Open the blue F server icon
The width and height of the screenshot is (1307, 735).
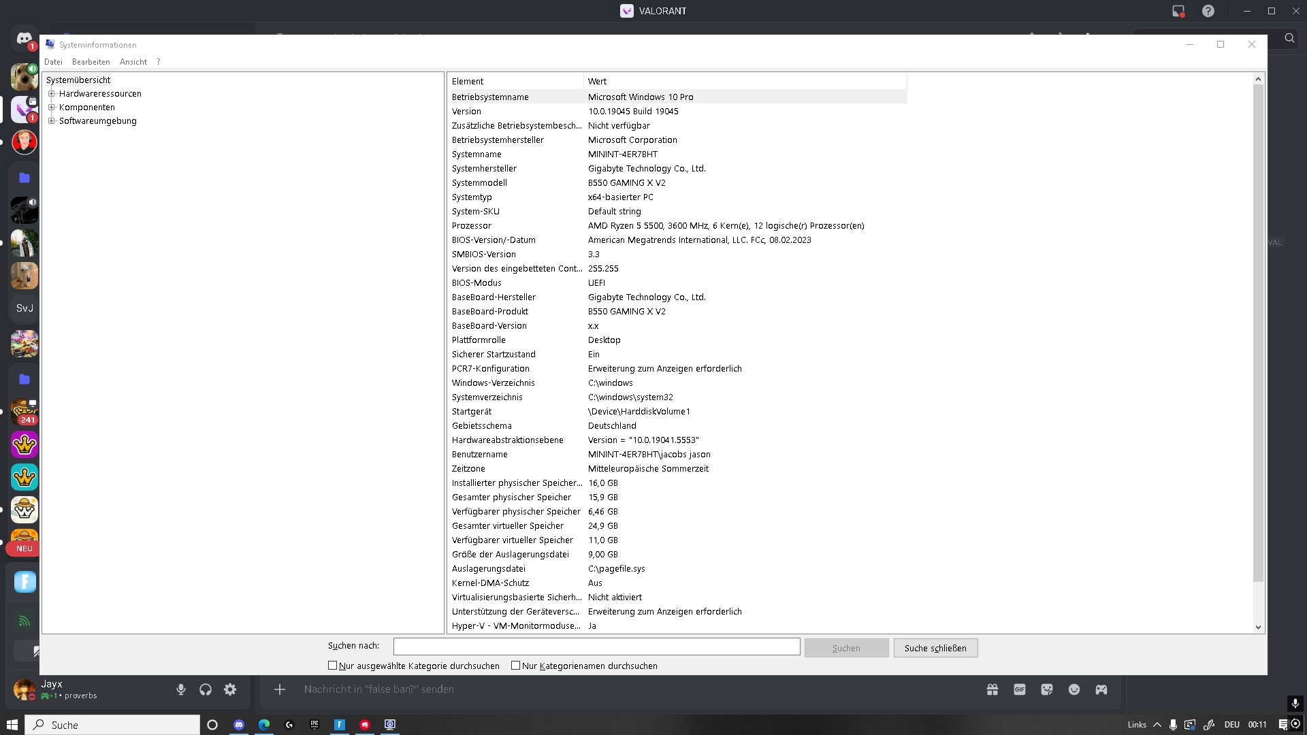click(x=25, y=582)
